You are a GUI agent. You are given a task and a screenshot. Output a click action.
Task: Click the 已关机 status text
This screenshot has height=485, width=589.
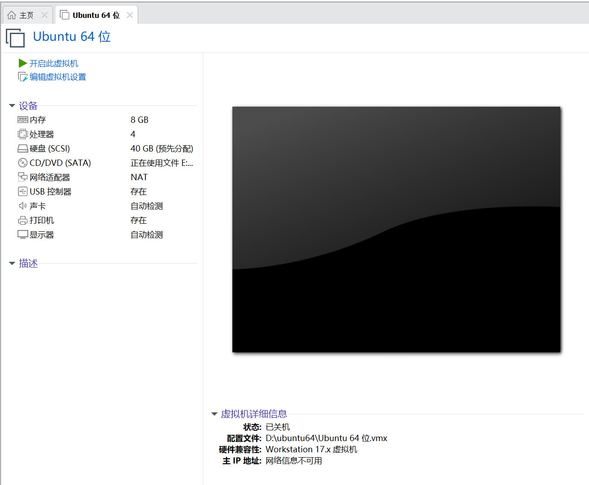click(278, 427)
